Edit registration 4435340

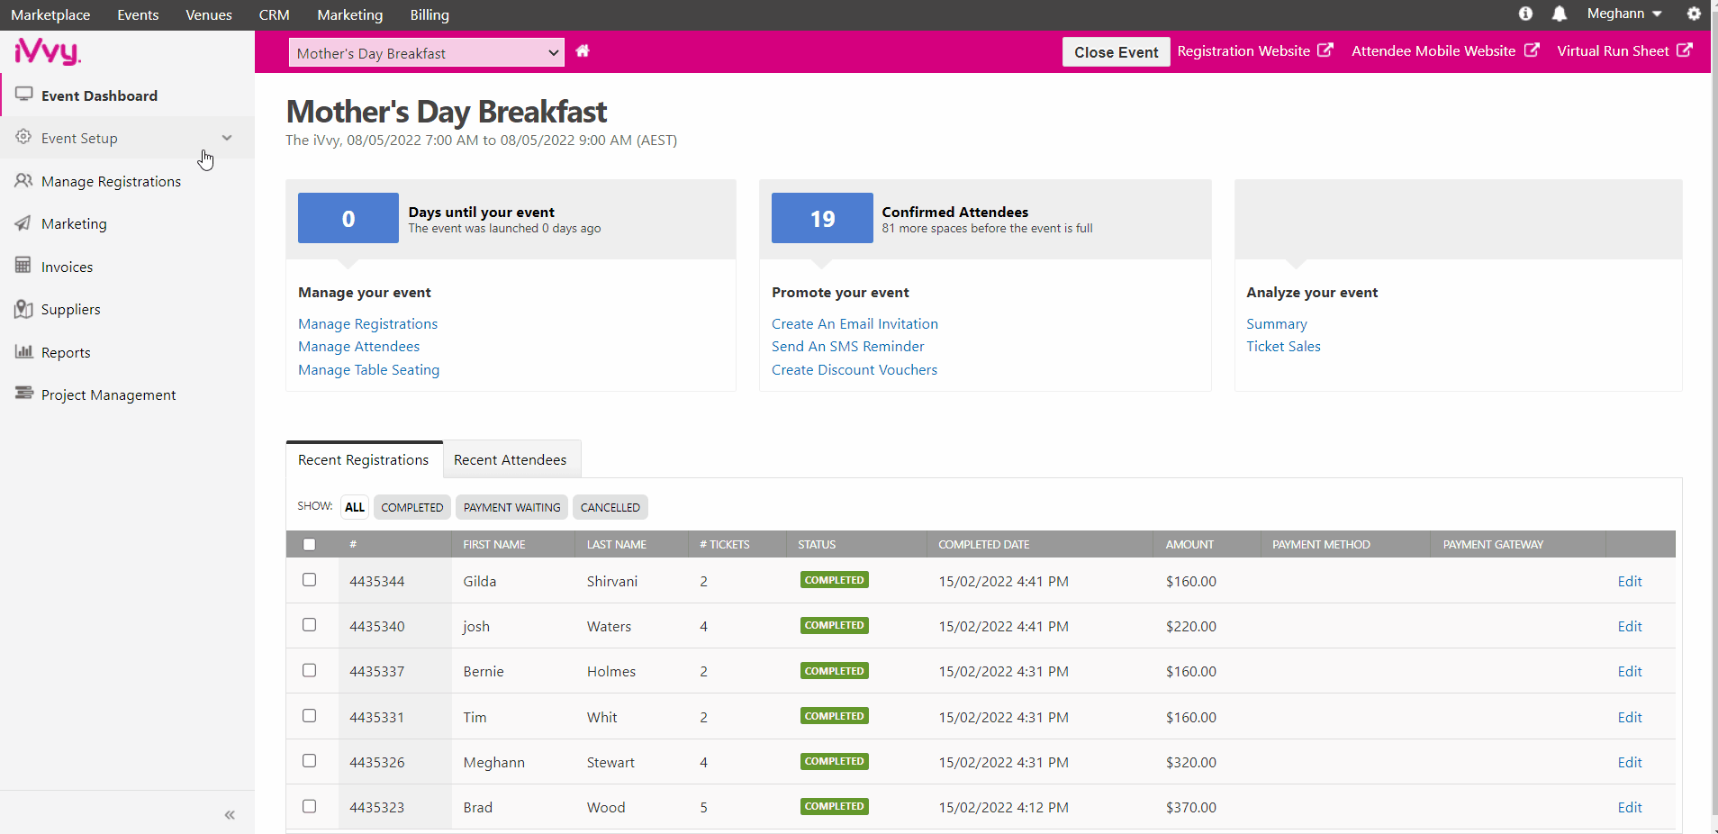click(x=1630, y=626)
